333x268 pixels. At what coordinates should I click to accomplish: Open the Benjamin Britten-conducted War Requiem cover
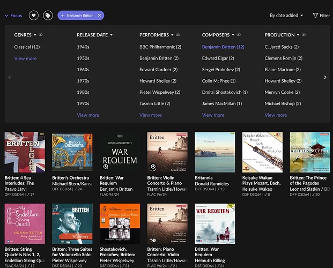coord(120,152)
